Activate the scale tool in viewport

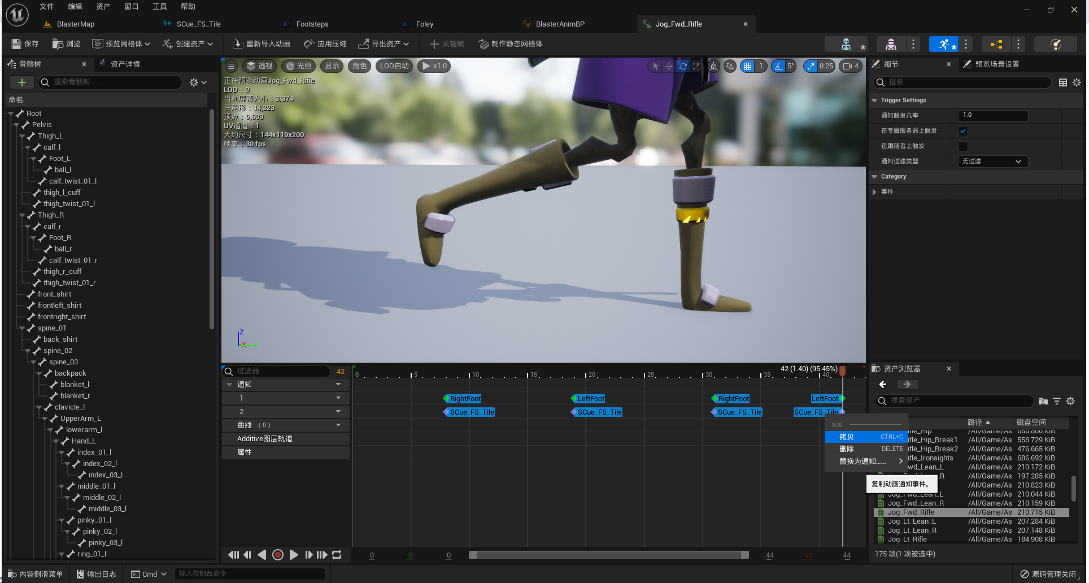(x=696, y=66)
